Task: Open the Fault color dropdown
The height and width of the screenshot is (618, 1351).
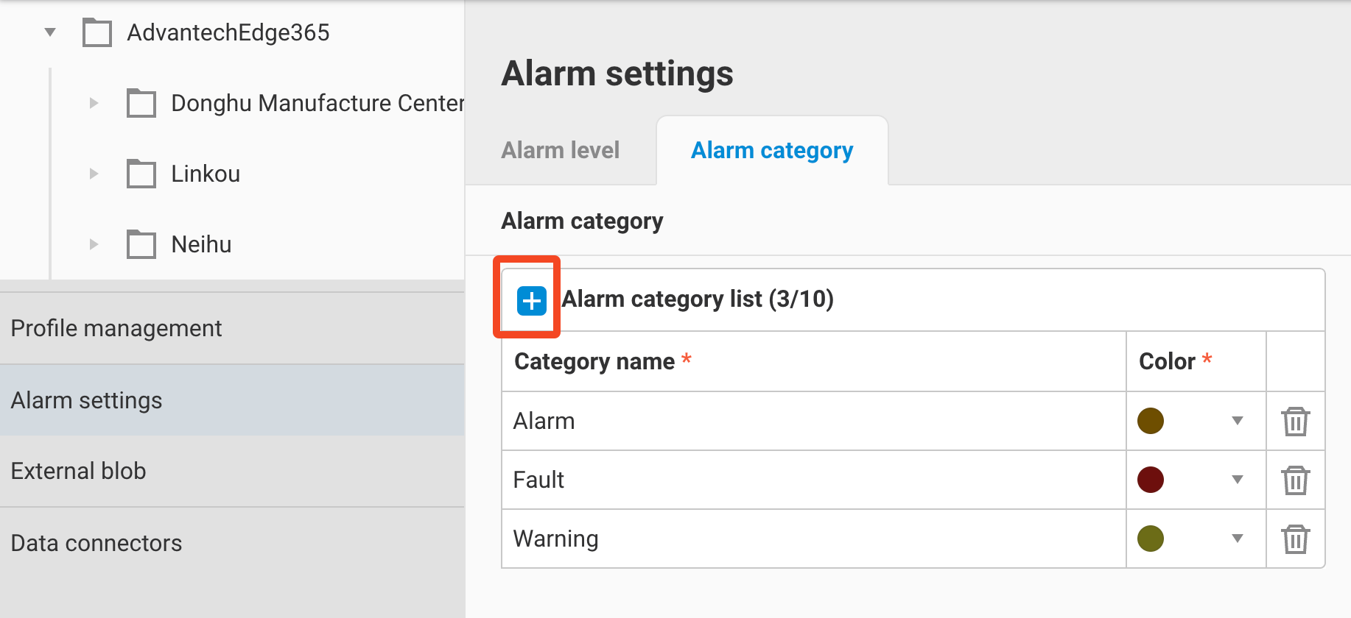Action: (x=1237, y=480)
